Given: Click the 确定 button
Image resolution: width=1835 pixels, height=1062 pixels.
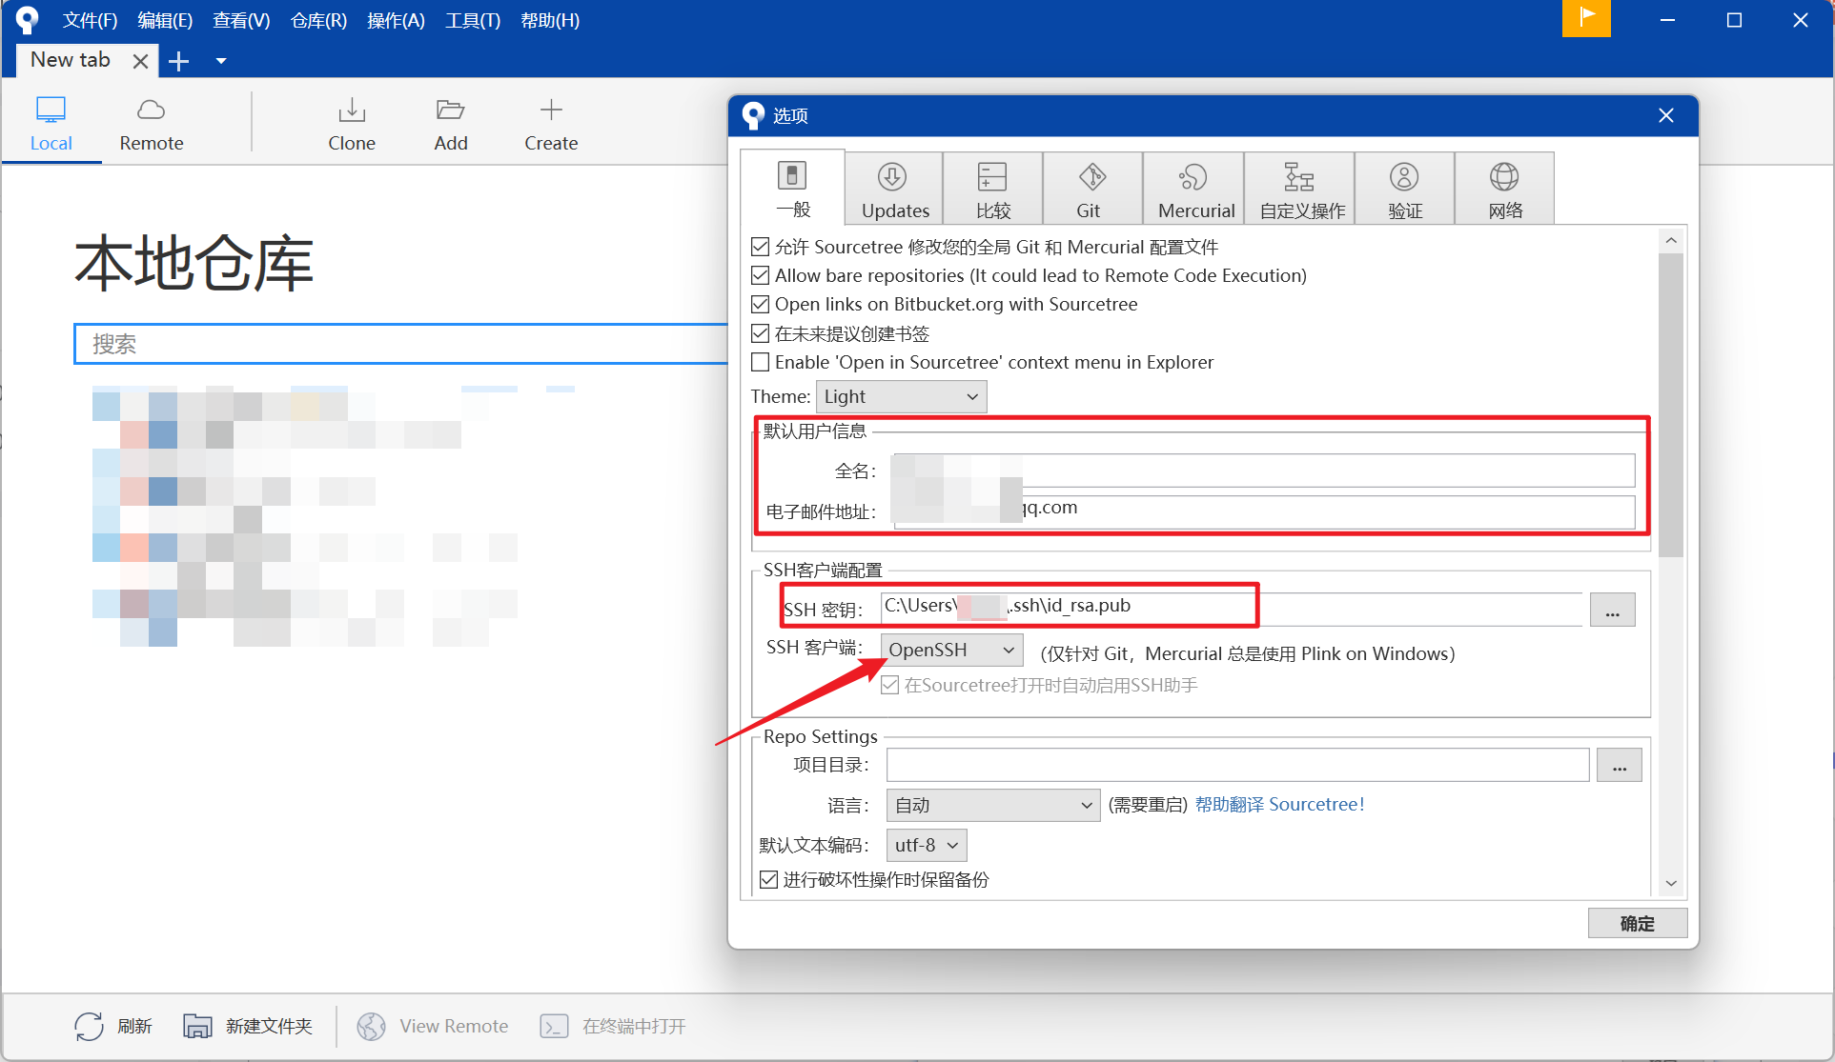Looking at the screenshot, I should click(1637, 923).
